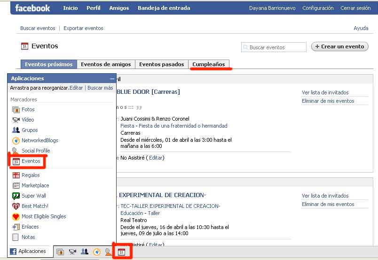Viewport: 378px width, 260px height.
Task: Click the Regalos gift icon
Action: [x=16, y=175]
